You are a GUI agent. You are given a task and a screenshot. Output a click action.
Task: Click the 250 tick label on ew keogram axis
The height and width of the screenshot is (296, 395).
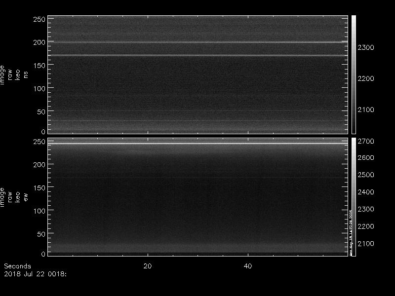(39, 142)
